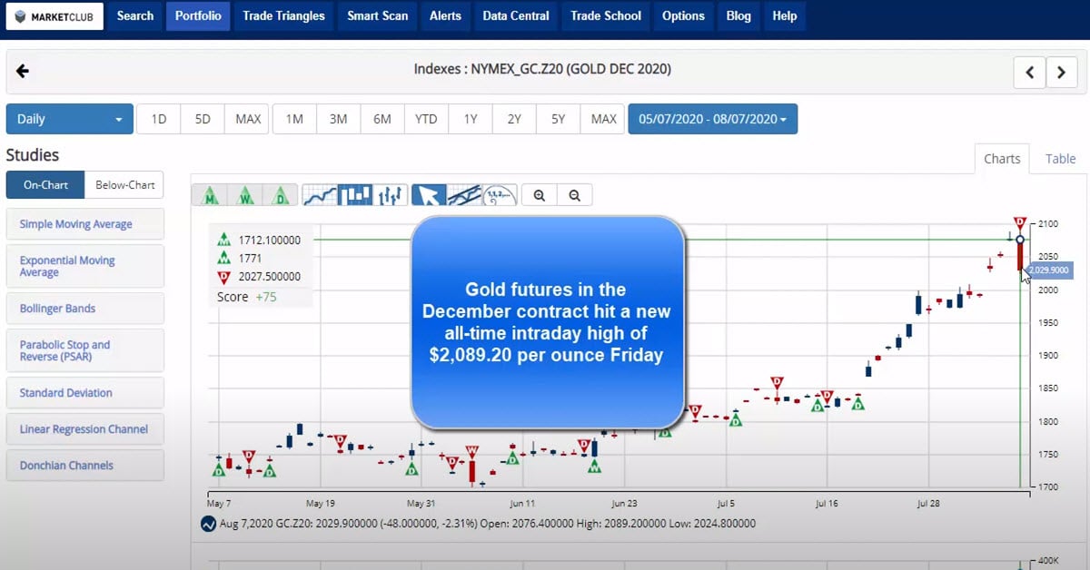The image size is (1090, 570).
Task: Switch to the Table tab
Action: coord(1060,159)
